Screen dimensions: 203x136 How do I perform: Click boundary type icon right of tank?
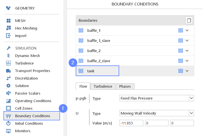click(181, 71)
